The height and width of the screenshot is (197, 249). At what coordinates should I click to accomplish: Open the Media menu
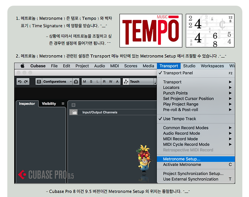148,66
